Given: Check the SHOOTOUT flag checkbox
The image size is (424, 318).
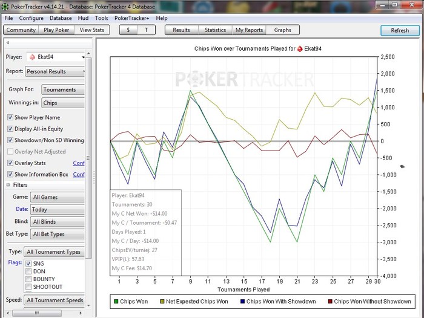Looking at the screenshot, I should [x=28, y=287].
